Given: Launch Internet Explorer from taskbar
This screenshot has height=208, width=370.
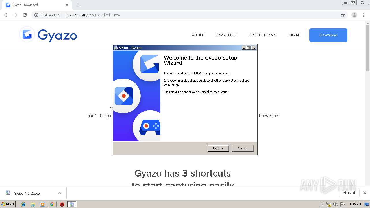Looking at the screenshot, I should click(23, 204).
